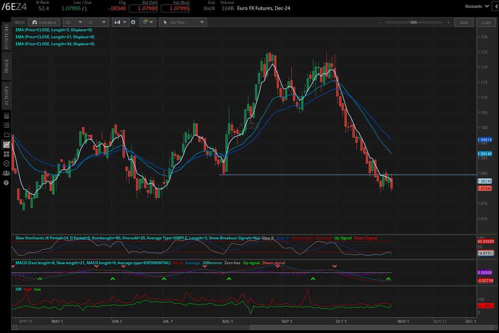Select the No Tool cursor arrow icon
The image size is (499, 333).
coord(165,22)
